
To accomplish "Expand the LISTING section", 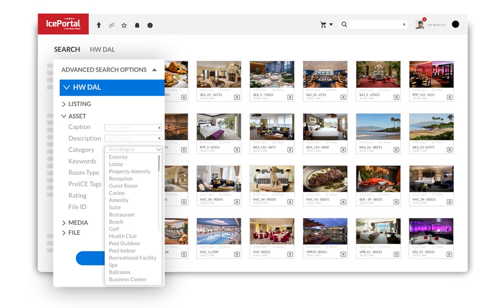I will 64,104.
